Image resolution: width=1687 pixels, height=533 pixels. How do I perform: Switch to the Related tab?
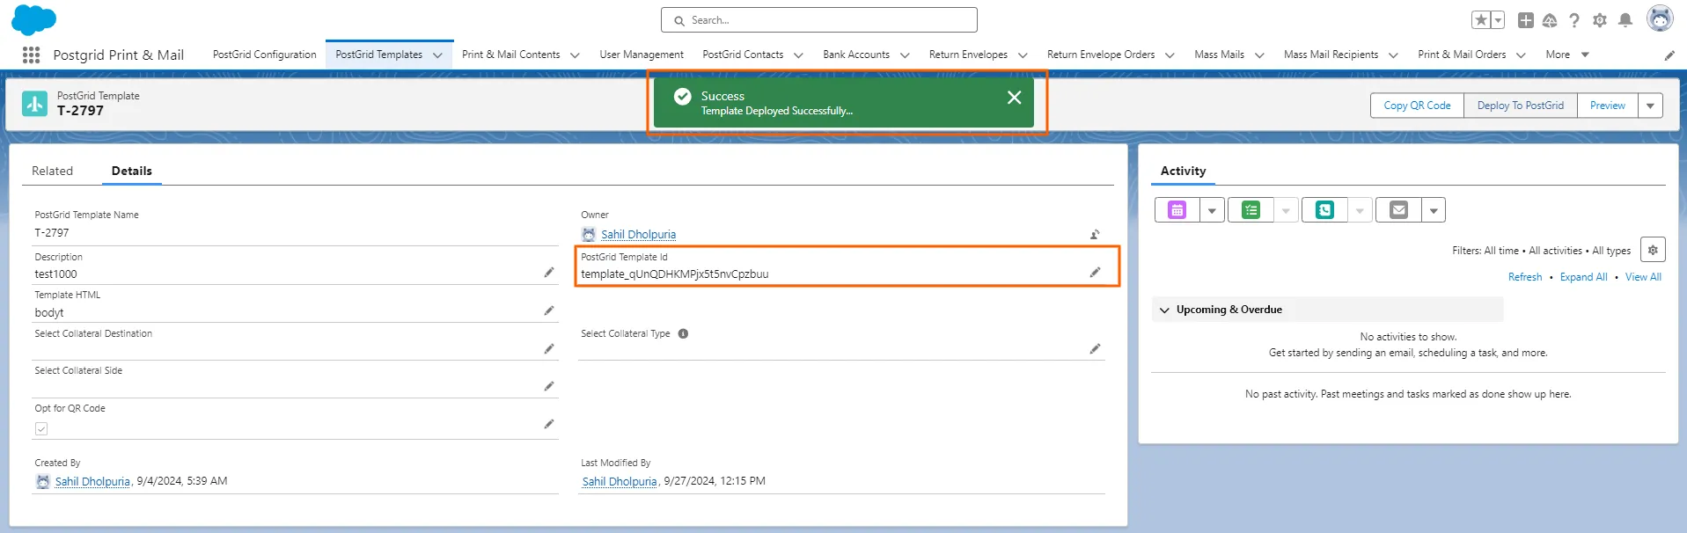coord(52,171)
